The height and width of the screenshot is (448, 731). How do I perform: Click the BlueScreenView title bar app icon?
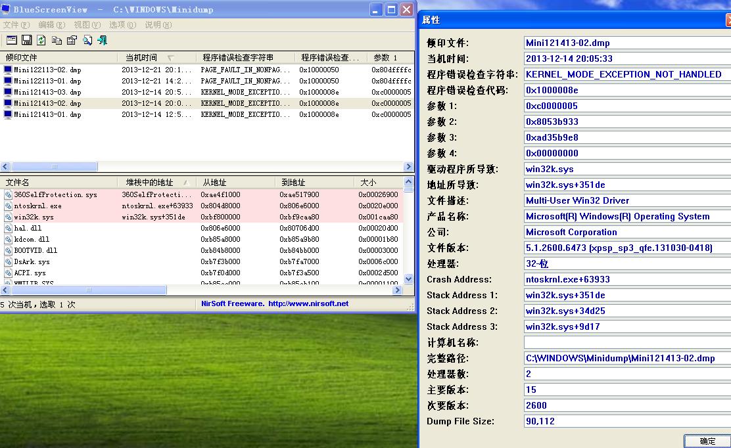(6, 9)
